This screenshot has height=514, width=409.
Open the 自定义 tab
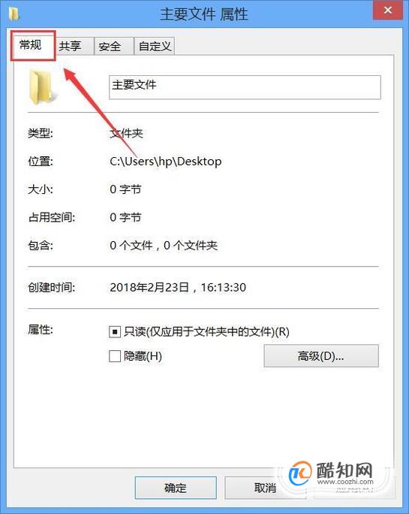(x=155, y=46)
